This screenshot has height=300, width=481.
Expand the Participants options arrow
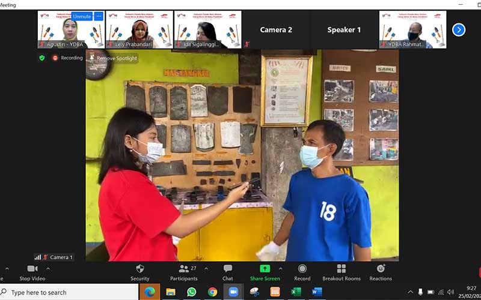(x=206, y=269)
